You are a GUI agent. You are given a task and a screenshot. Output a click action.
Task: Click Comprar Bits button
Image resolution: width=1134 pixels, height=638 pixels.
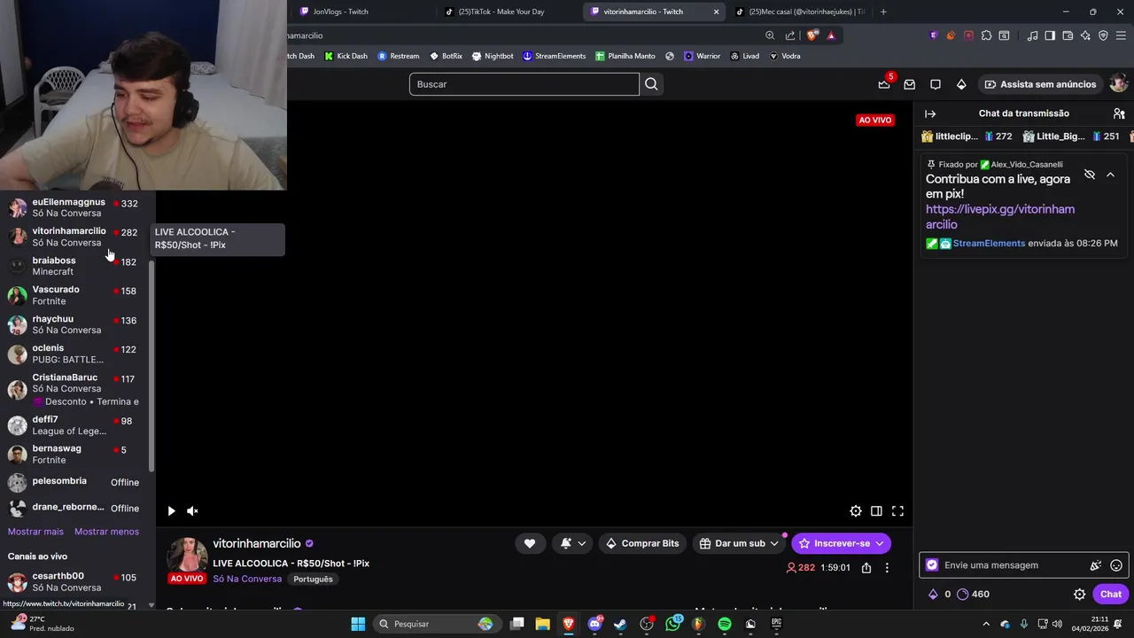[643, 543]
